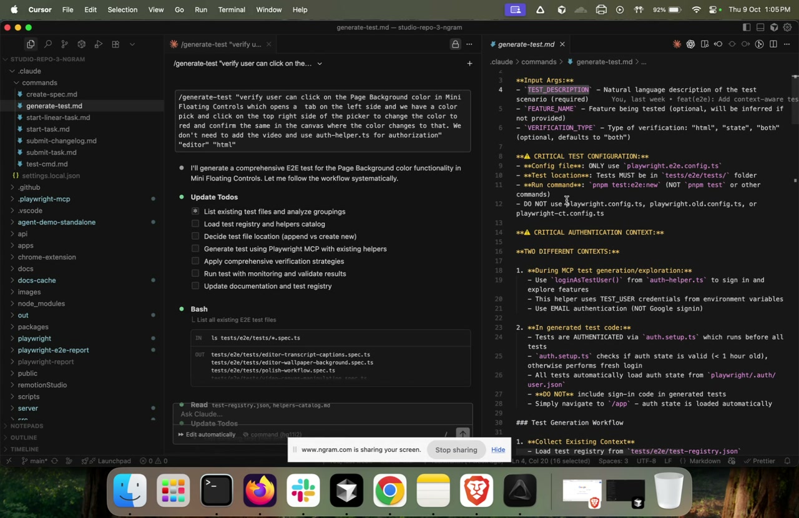Open the preview to the side icon
Screen dimensions: 799x518
[x=704, y=44]
